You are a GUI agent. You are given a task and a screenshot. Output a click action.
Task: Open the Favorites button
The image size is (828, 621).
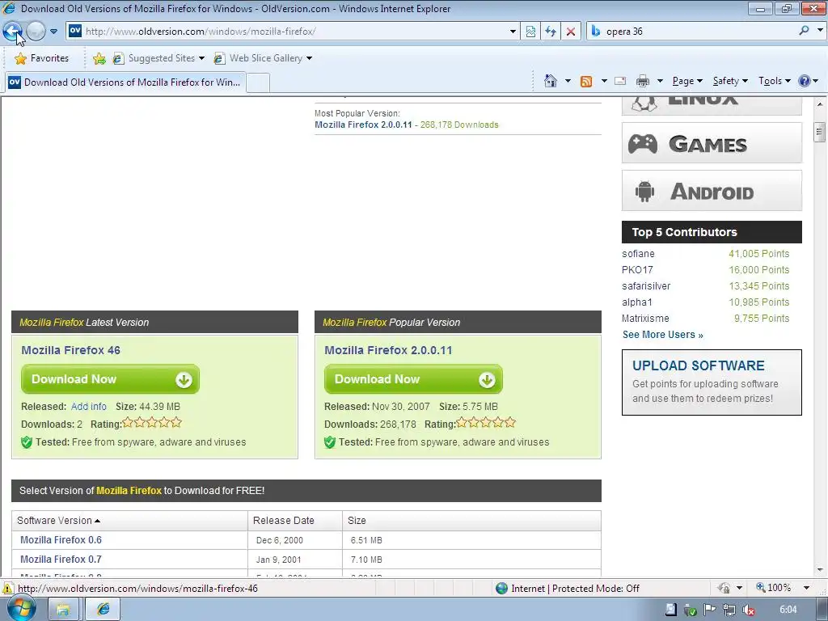click(42, 58)
